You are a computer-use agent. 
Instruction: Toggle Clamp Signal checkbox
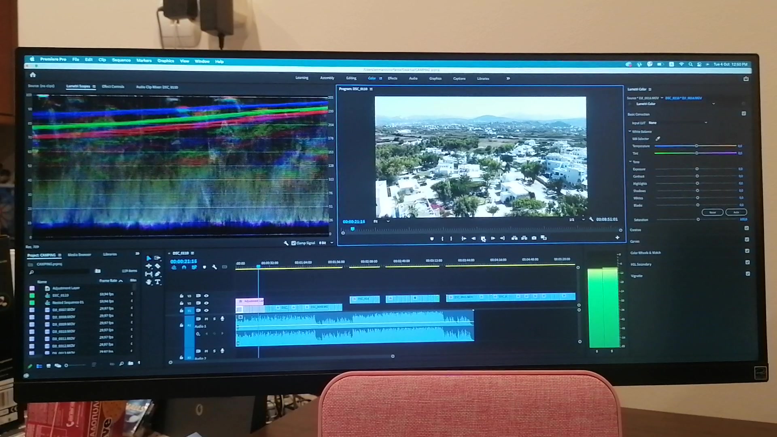click(x=294, y=243)
